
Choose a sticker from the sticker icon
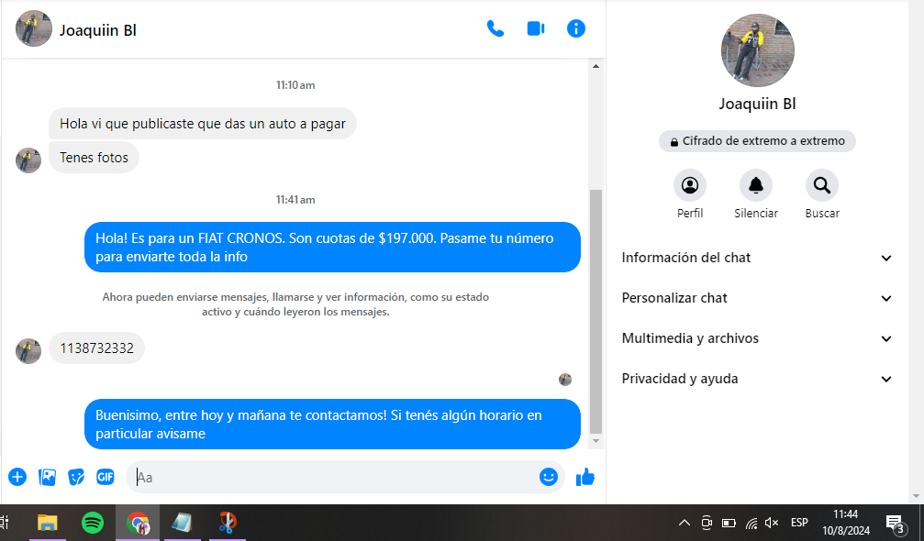tap(76, 477)
